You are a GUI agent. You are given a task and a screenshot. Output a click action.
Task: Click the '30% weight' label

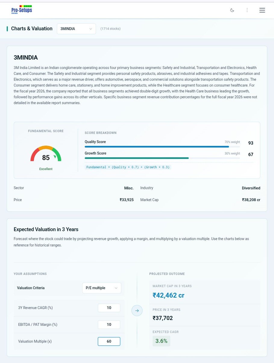click(232, 154)
